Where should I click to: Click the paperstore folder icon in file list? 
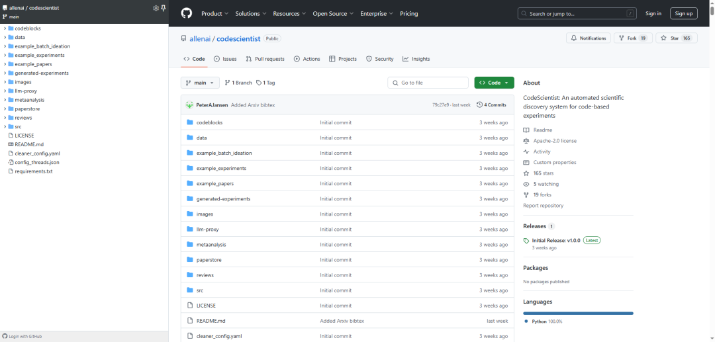[190, 259]
